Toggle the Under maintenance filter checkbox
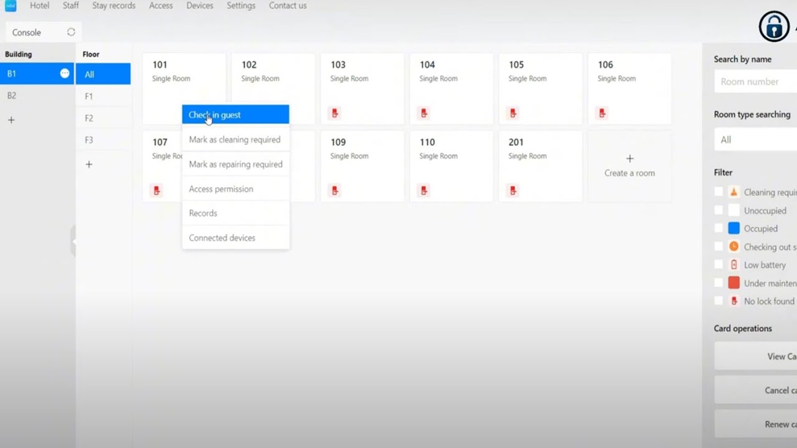The image size is (797, 448). pyautogui.click(x=719, y=282)
